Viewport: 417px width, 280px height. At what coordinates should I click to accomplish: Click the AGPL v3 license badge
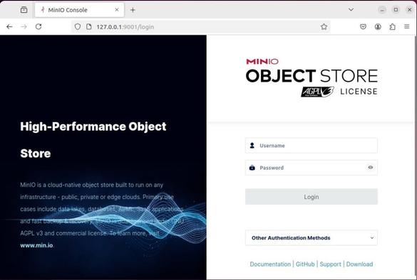pos(317,92)
